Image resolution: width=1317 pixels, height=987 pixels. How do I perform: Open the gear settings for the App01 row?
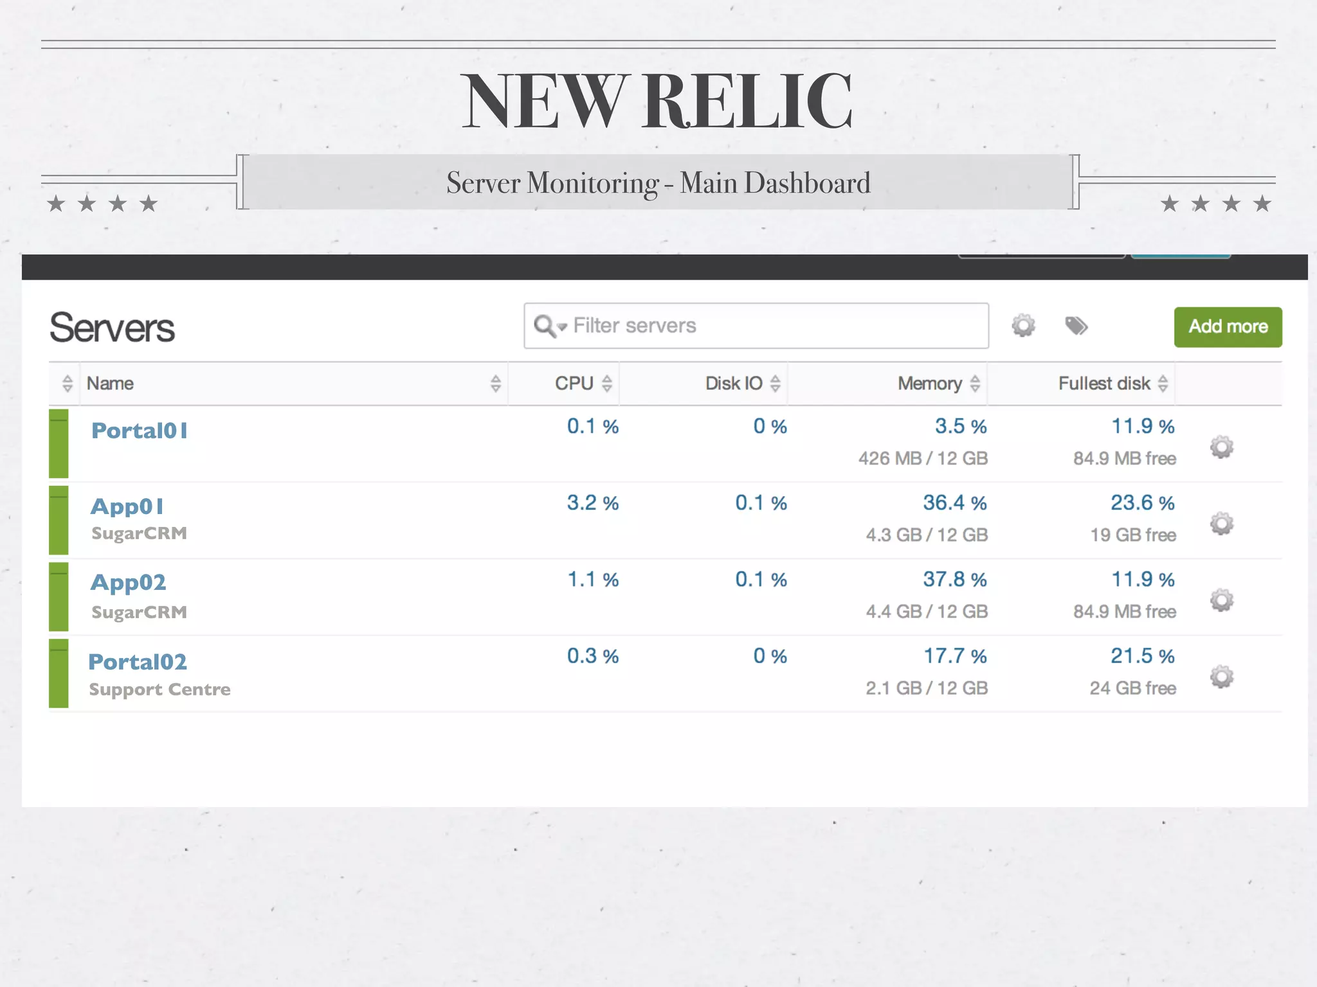(1221, 524)
